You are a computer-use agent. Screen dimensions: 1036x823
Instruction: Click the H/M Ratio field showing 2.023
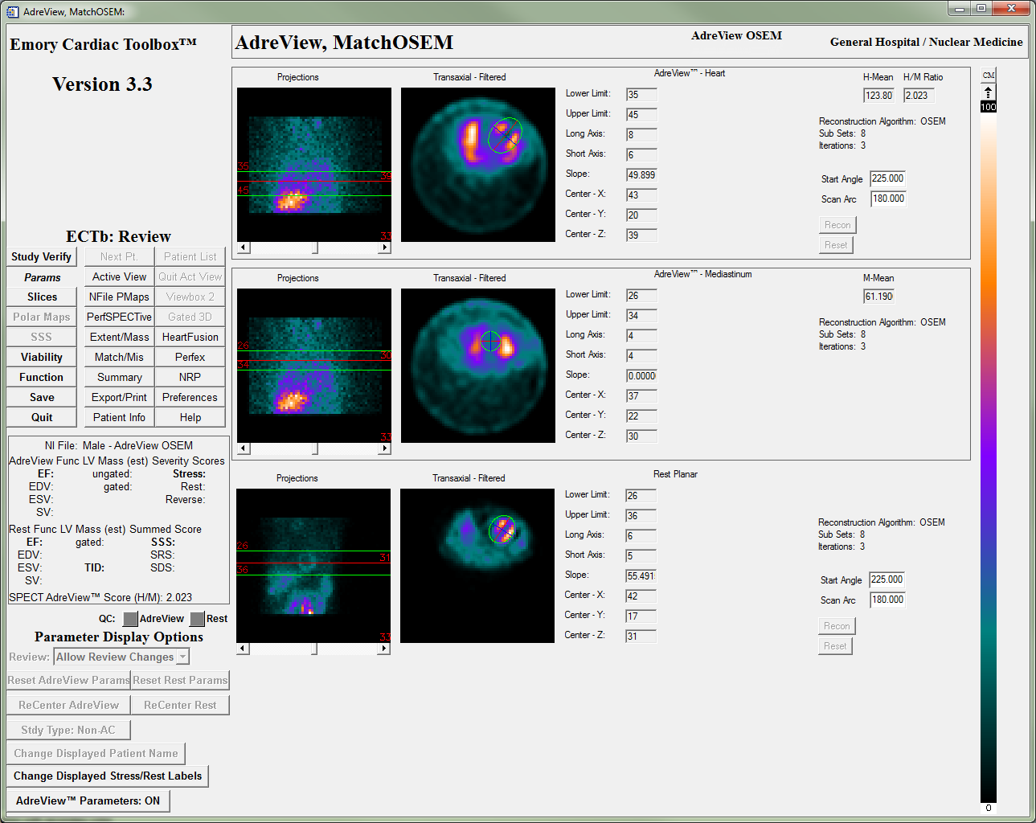(919, 96)
